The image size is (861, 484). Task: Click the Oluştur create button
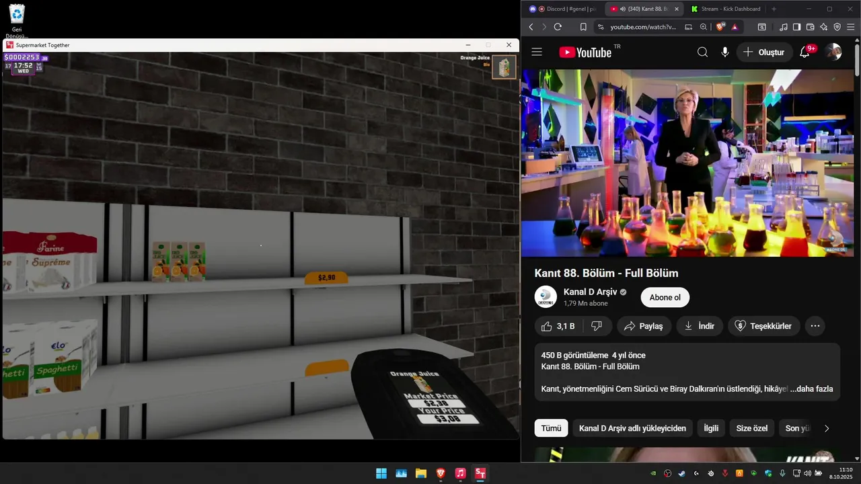click(x=764, y=52)
